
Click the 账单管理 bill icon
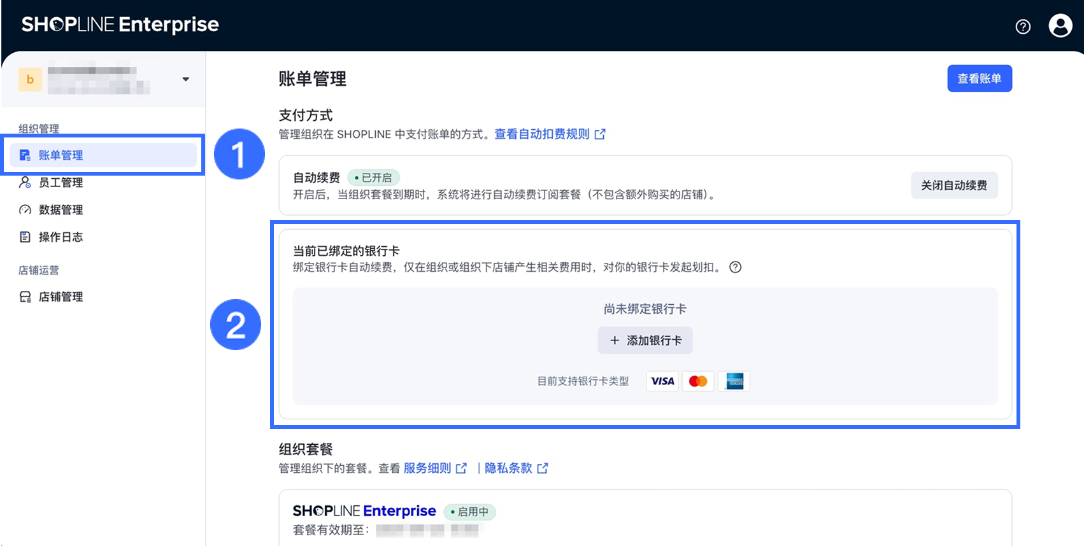pyautogui.click(x=25, y=155)
